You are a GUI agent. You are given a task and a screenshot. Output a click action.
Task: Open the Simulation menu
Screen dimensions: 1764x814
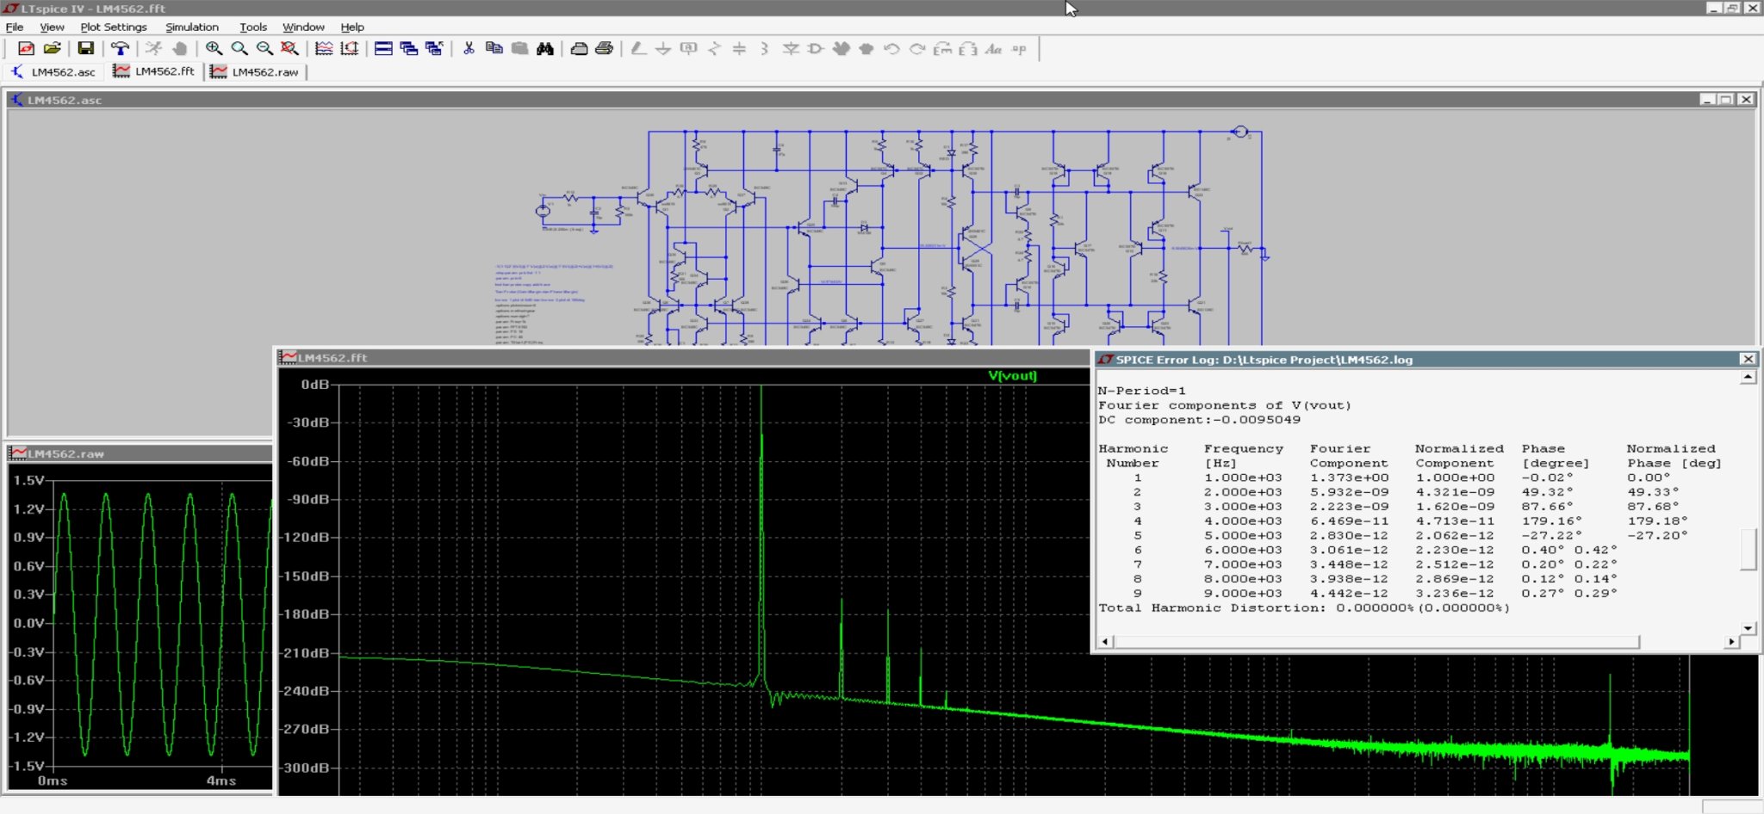pyautogui.click(x=192, y=27)
